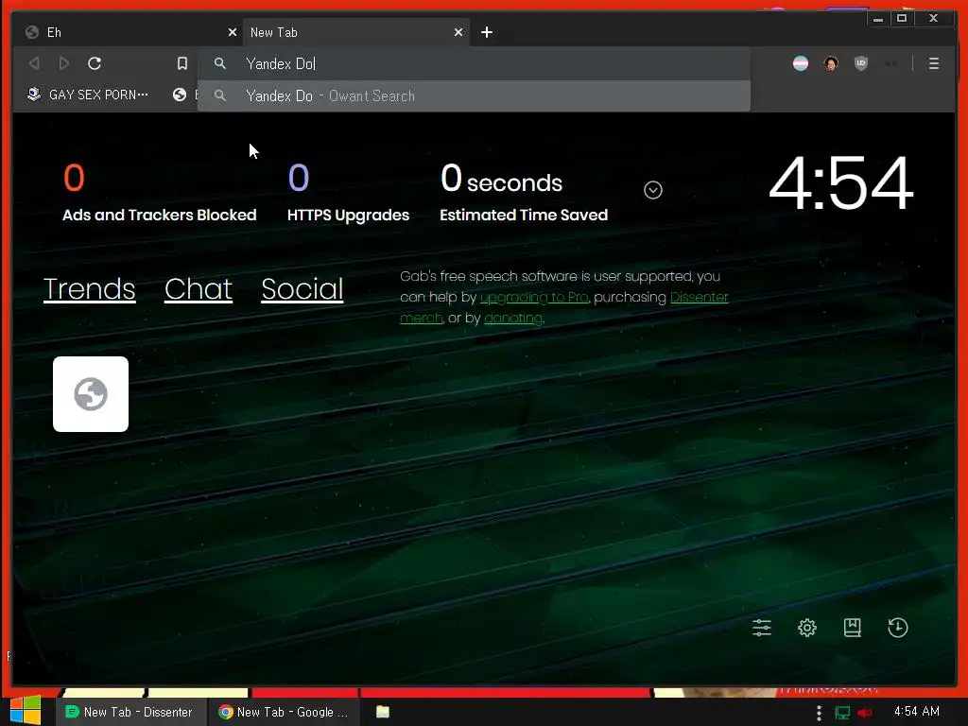This screenshot has width=968, height=726.
Task: Open the Trends link
Action: (90, 289)
